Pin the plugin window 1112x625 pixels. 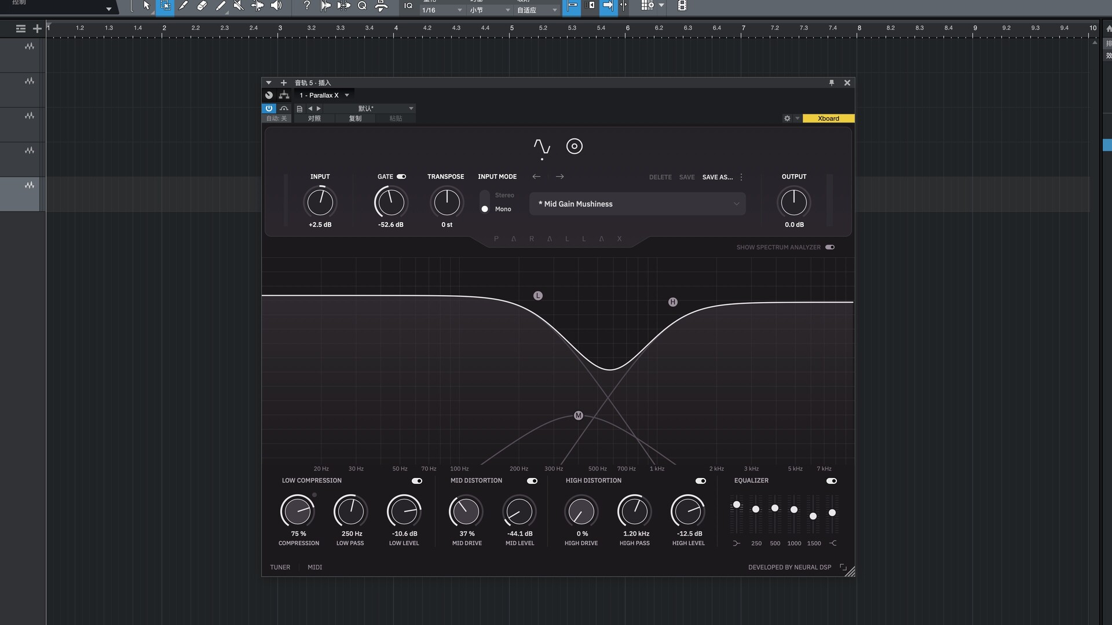(832, 83)
